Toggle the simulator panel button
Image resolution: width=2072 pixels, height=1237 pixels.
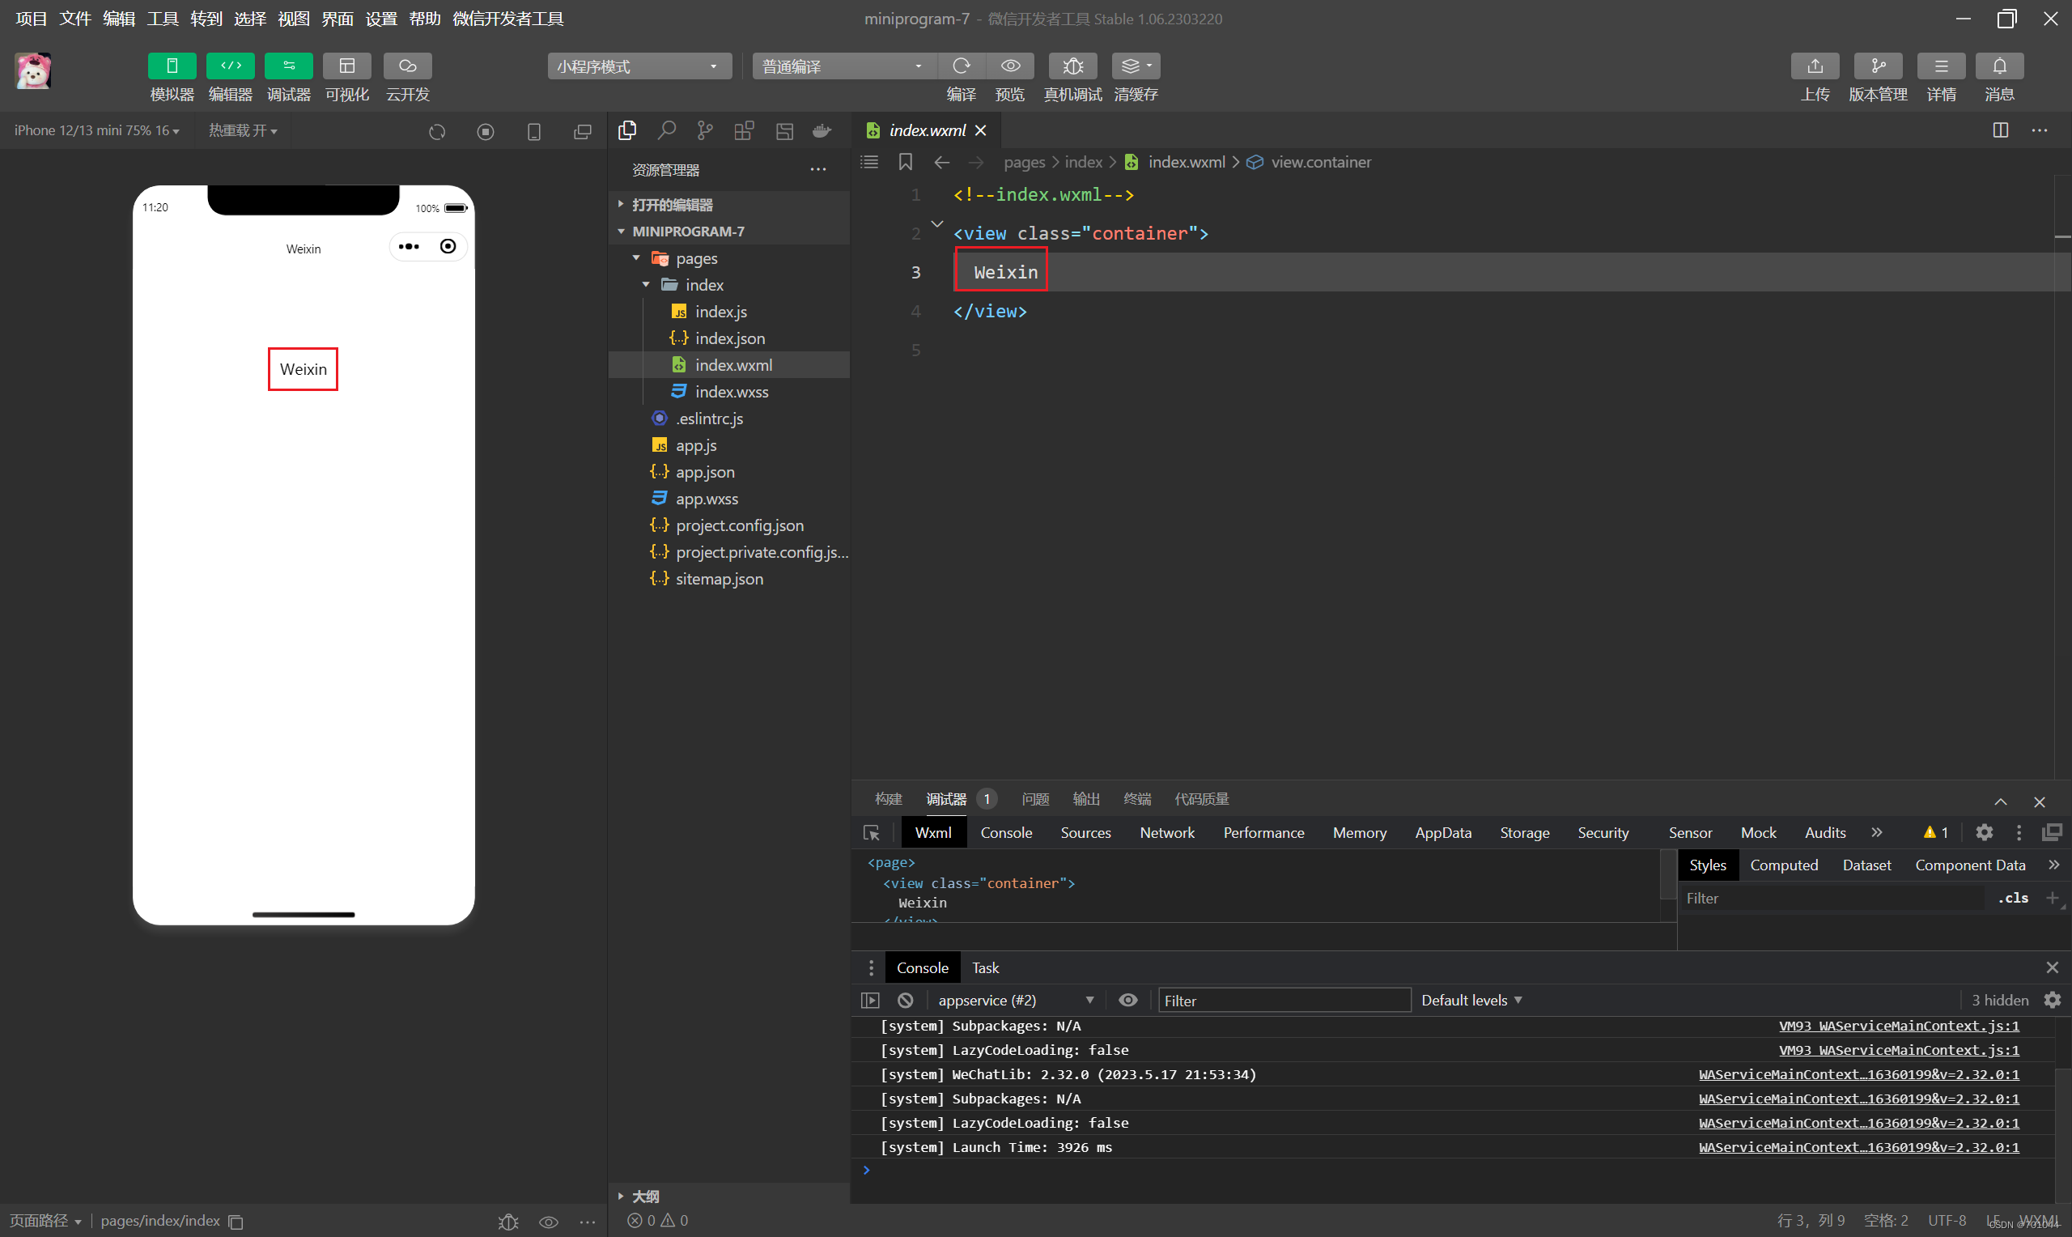click(x=172, y=66)
